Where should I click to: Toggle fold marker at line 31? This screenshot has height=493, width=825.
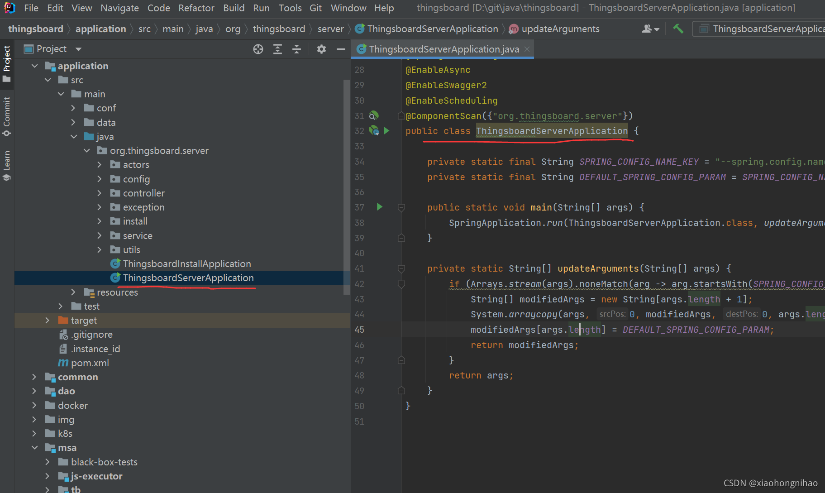point(401,116)
